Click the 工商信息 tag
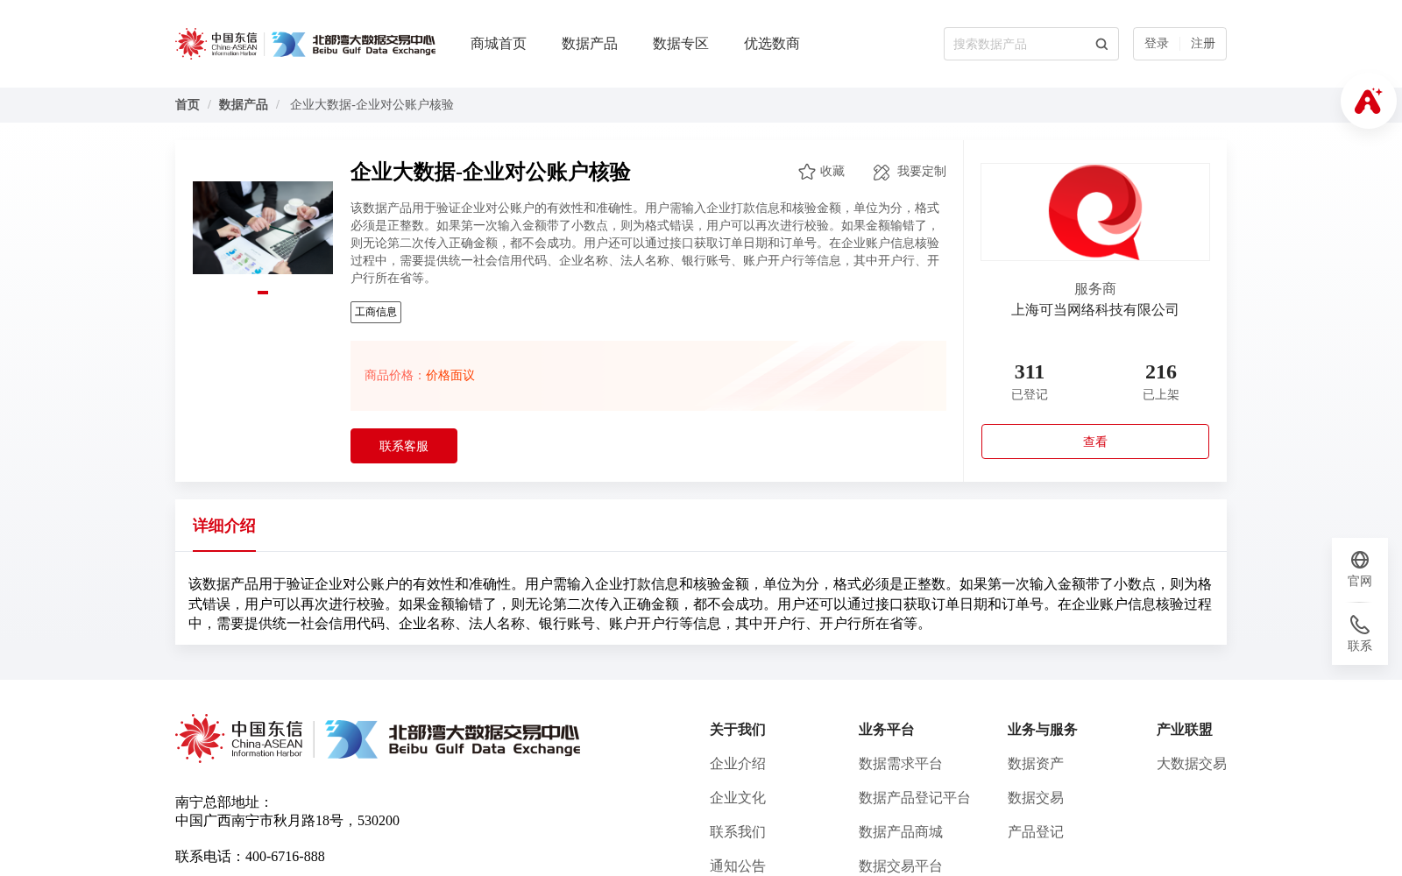 tap(376, 312)
